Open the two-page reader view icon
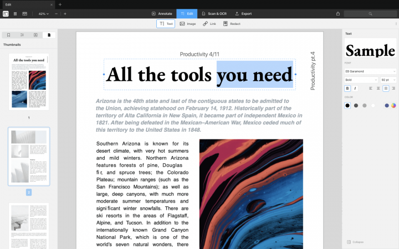The width and height of the screenshot is (399, 249). coord(25,14)
